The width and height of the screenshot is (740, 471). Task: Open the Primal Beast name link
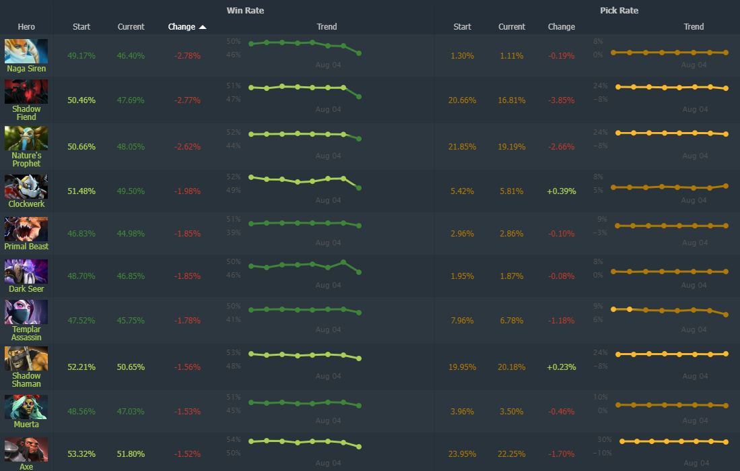click(26, 247)
